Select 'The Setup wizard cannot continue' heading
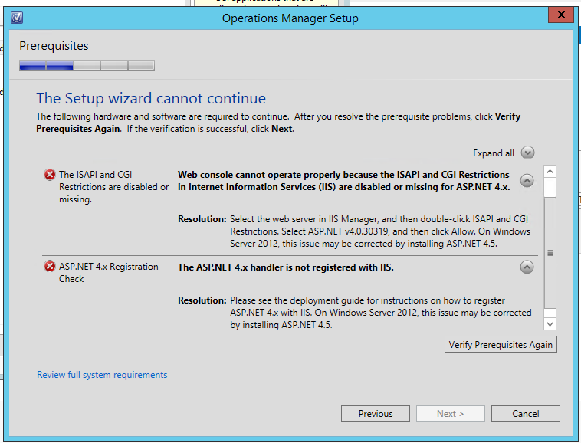Viewport: 581px width, 443px height. 151,98
